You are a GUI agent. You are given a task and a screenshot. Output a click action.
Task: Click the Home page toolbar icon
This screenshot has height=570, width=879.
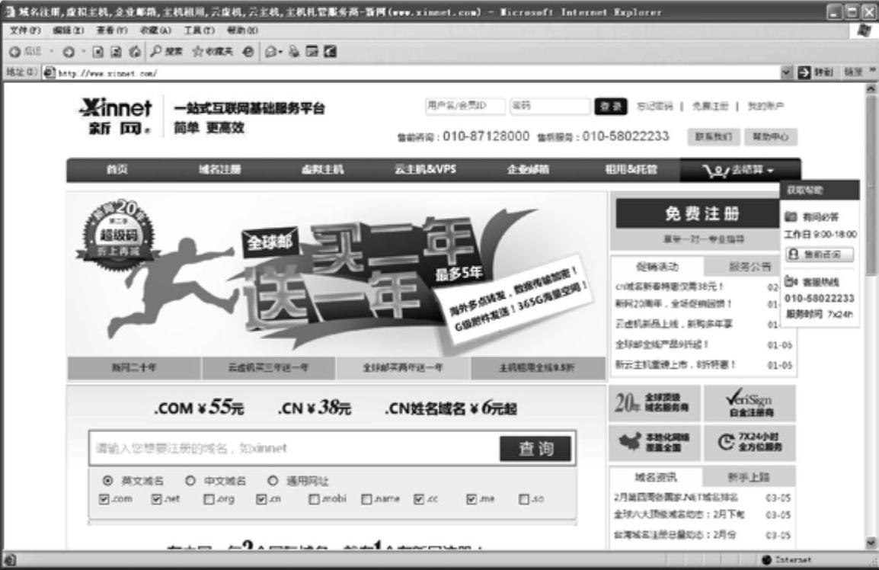click(135, 52)
